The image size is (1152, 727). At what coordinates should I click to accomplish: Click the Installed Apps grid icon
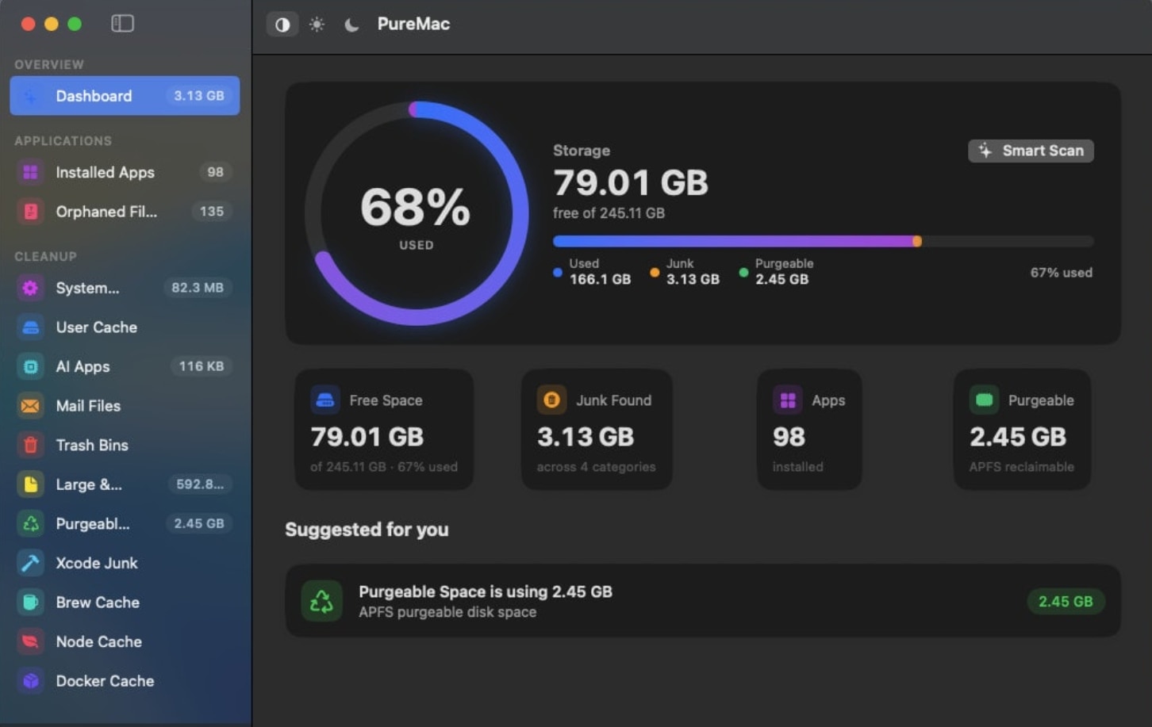pyautogui.click(x=30, y=172)
